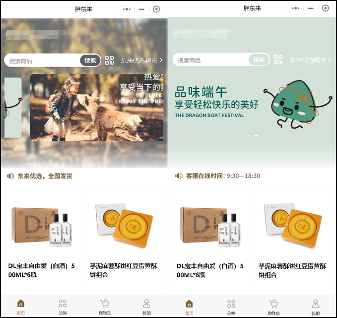Open 分类 categories tab in left window
This screenshot has width=337, height=318.
pyautogui.click(x=63, y=307)
